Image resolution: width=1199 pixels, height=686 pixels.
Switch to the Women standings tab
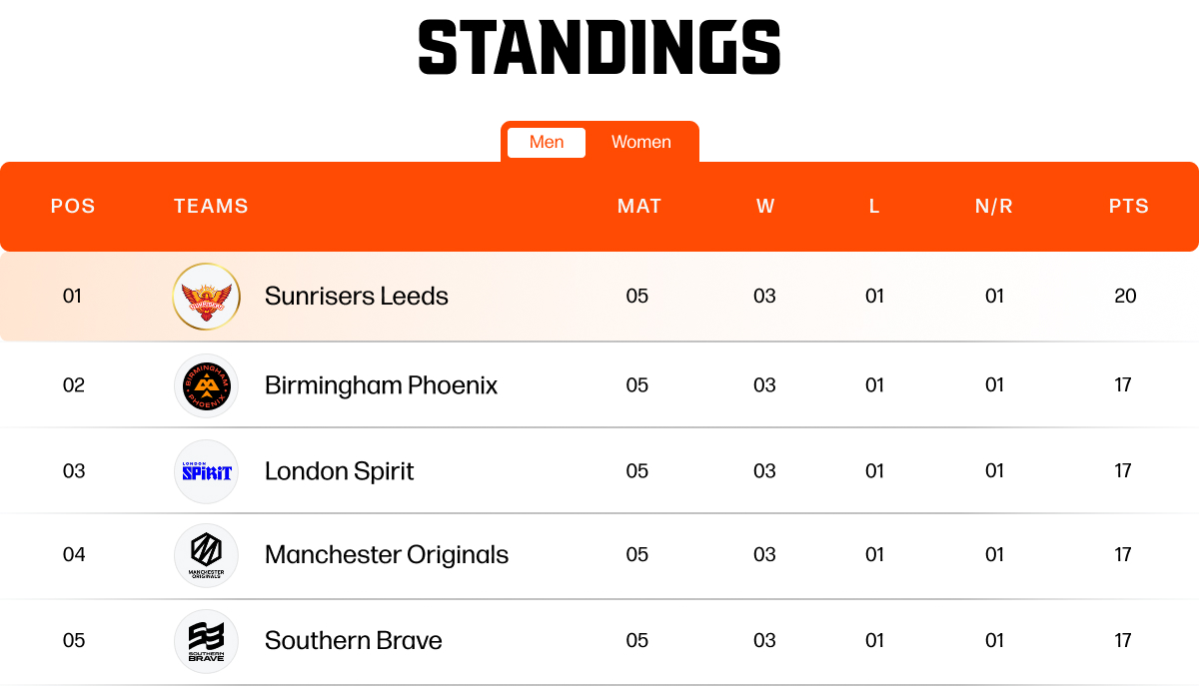[x=641, y=142]
